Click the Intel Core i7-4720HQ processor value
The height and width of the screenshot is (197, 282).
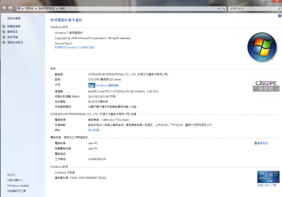click(123, 91)
